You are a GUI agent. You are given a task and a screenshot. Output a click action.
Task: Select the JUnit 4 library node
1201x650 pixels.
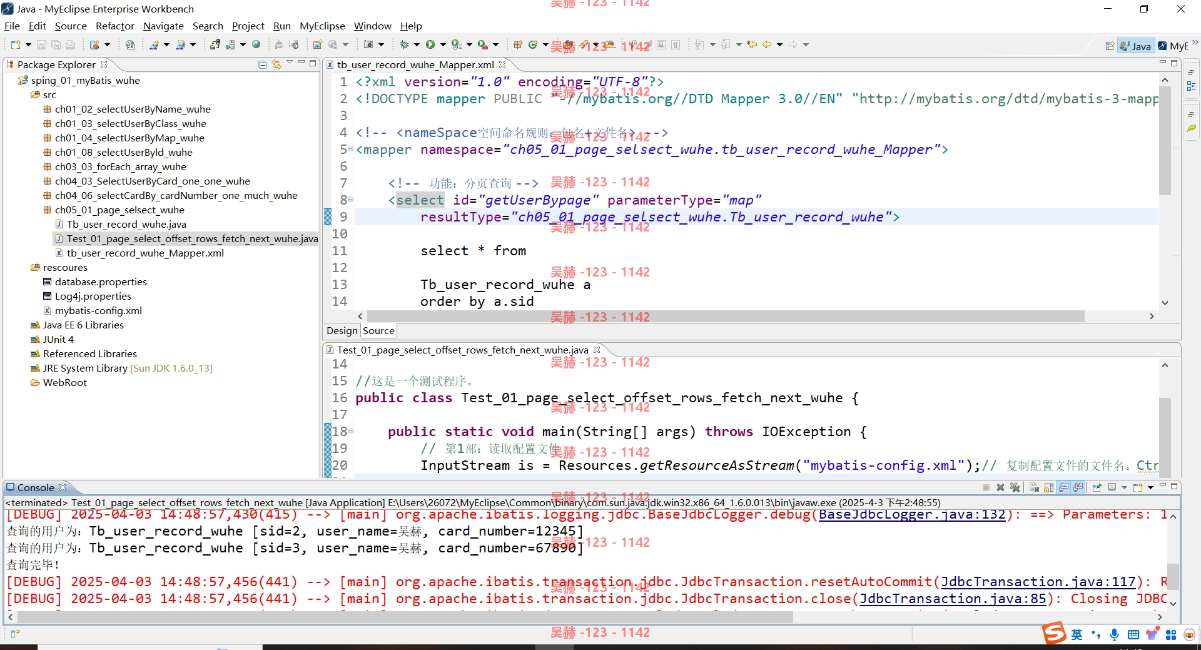point(58,339)
